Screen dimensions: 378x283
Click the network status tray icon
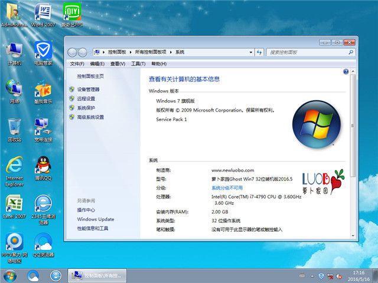tap(330, 277)
